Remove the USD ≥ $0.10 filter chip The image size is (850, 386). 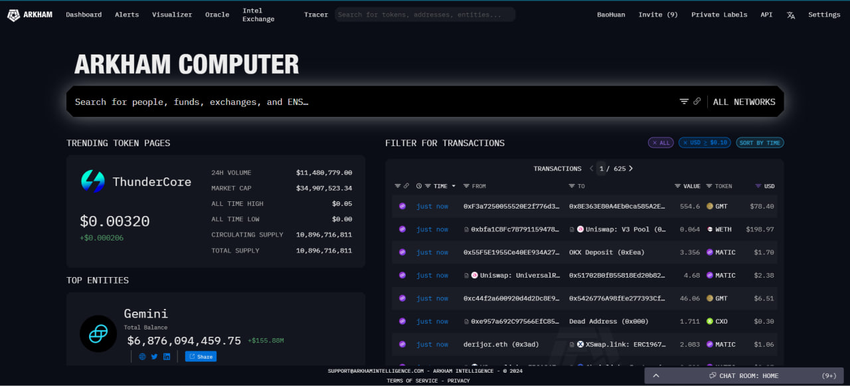705,143
